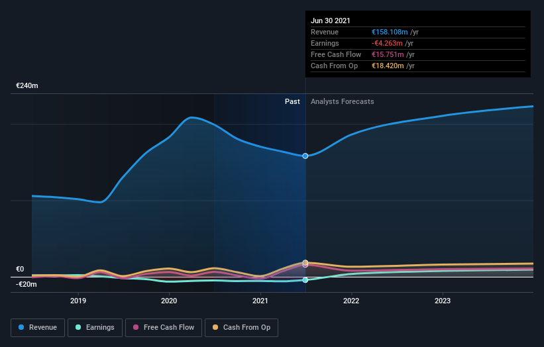
Task: Select the 2020 x-axis label
Action: 169,301
